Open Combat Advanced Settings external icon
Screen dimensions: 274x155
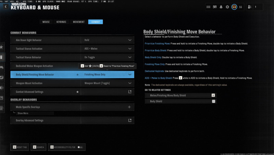point(130,92)
